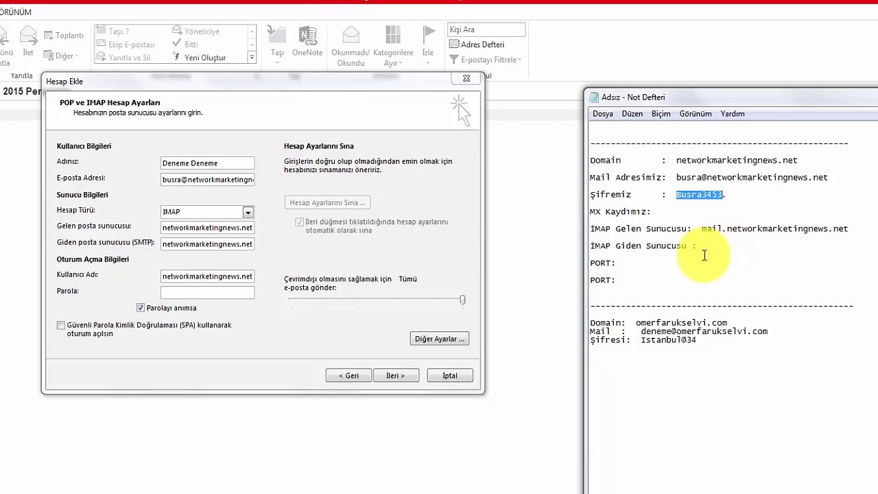
Task: Toggle Parolayı anımsa checkbox
Action: (141, 308)
